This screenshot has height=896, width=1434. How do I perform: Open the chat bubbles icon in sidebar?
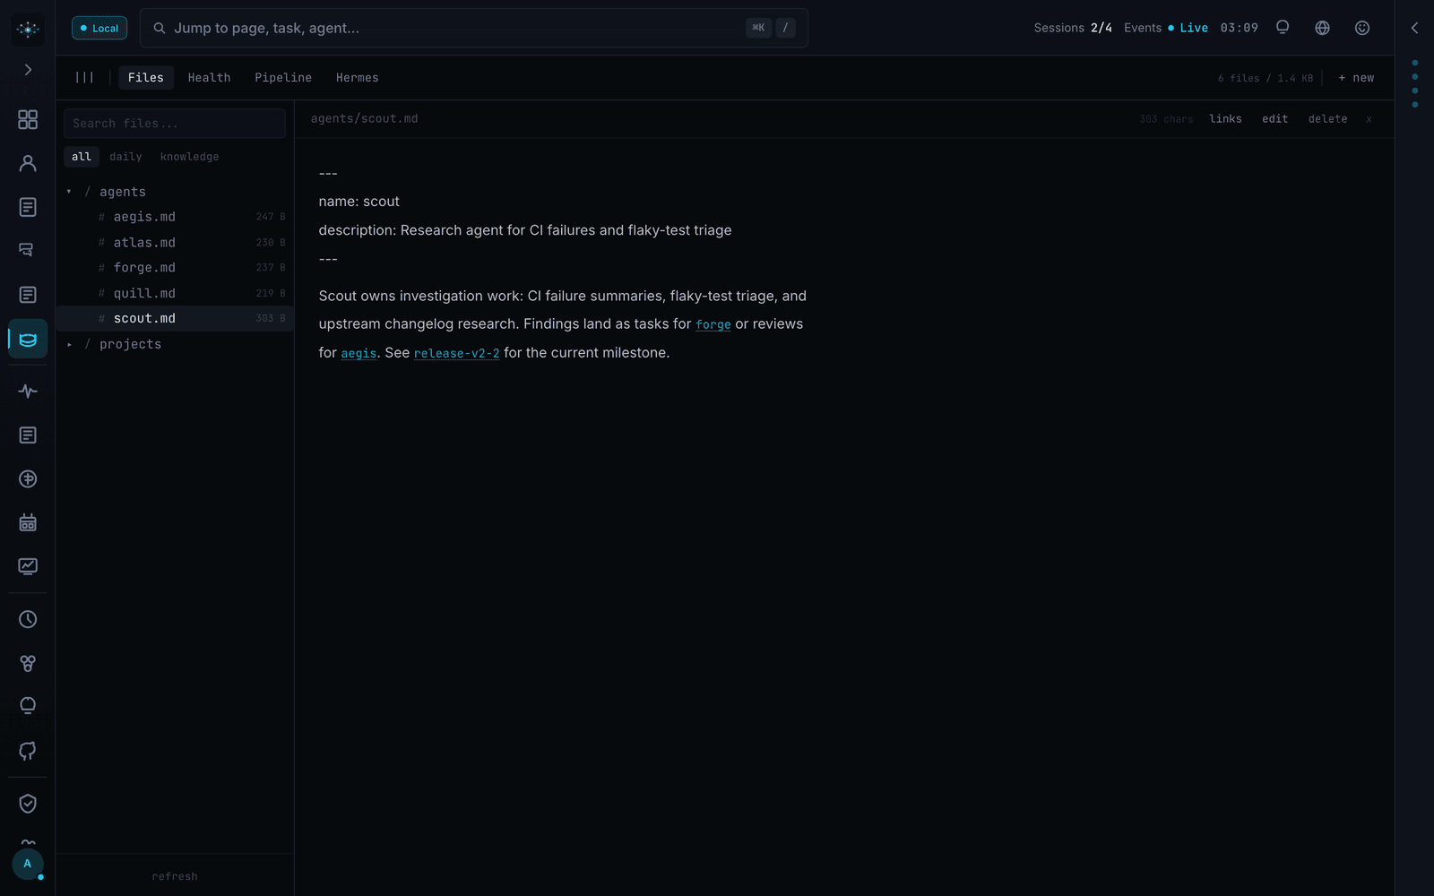[x=28, y=251]
